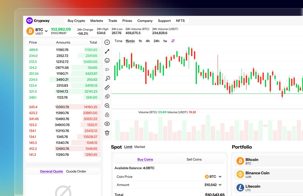The image size is (303, 196).
Task: Open the Company menu item
Action: (x=145, y=21)
